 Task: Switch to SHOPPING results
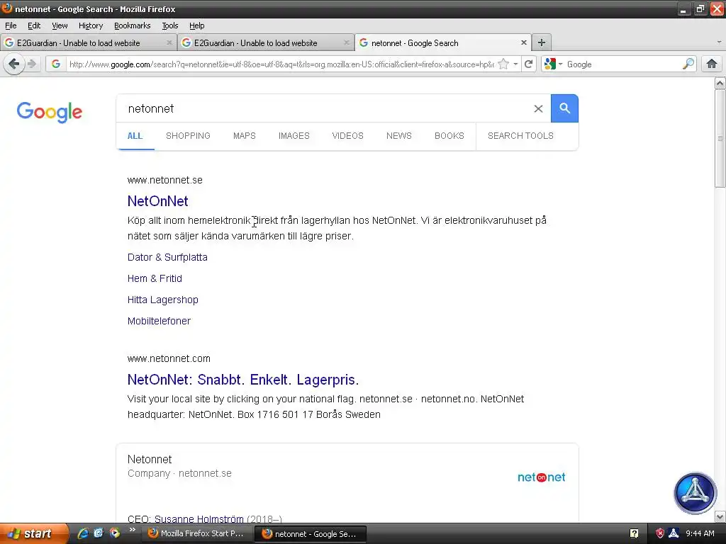click(x=188, y=136)
